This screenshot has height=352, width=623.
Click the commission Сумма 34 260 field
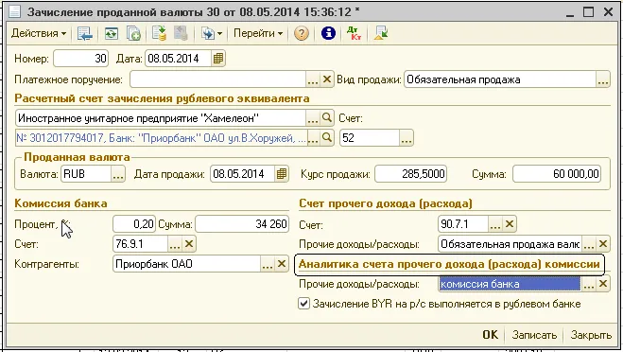click(x=242, y=224)
